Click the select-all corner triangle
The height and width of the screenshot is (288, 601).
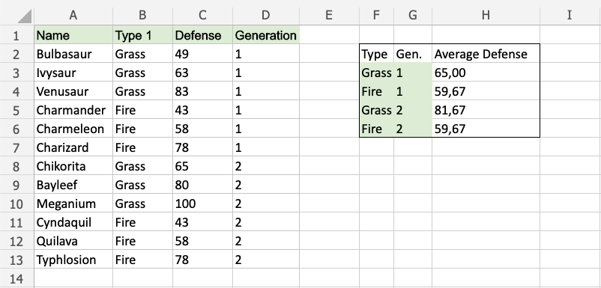25,16
